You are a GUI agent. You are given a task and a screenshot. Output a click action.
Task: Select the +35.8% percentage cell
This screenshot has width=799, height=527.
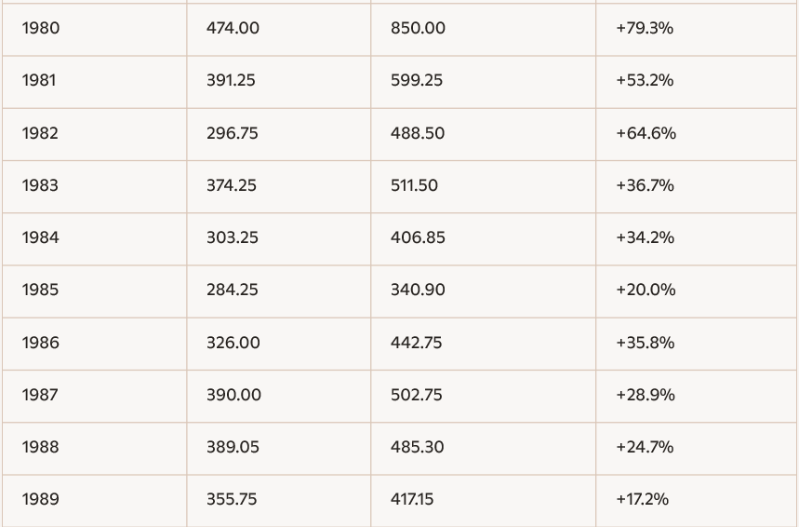(x=645, y=343)
